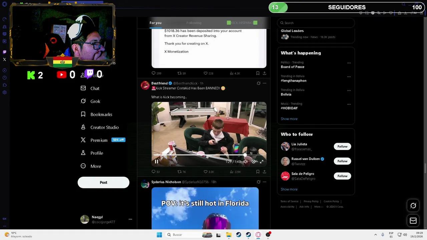Switch to the KICK HISPANO tab
This screenshot has width=427, height=240.
pyautogui.click(x=242, y=23)
